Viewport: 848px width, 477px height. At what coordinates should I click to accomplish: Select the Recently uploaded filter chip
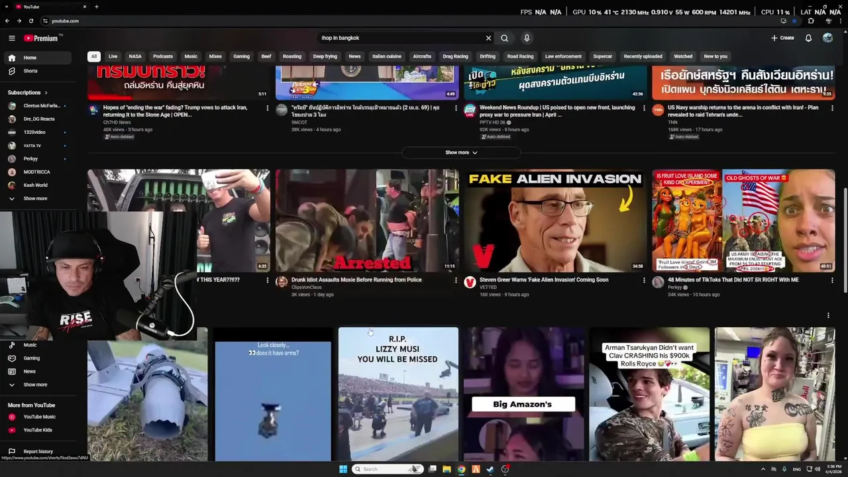point(643,56)
